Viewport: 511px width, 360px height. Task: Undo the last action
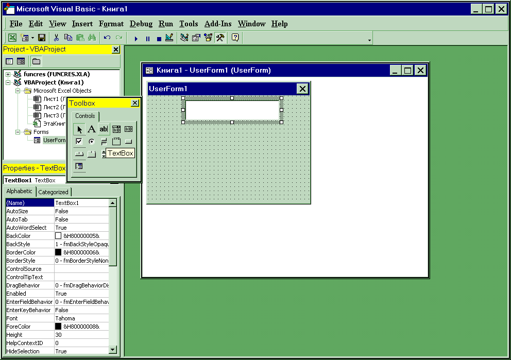[x=107, y=38]
